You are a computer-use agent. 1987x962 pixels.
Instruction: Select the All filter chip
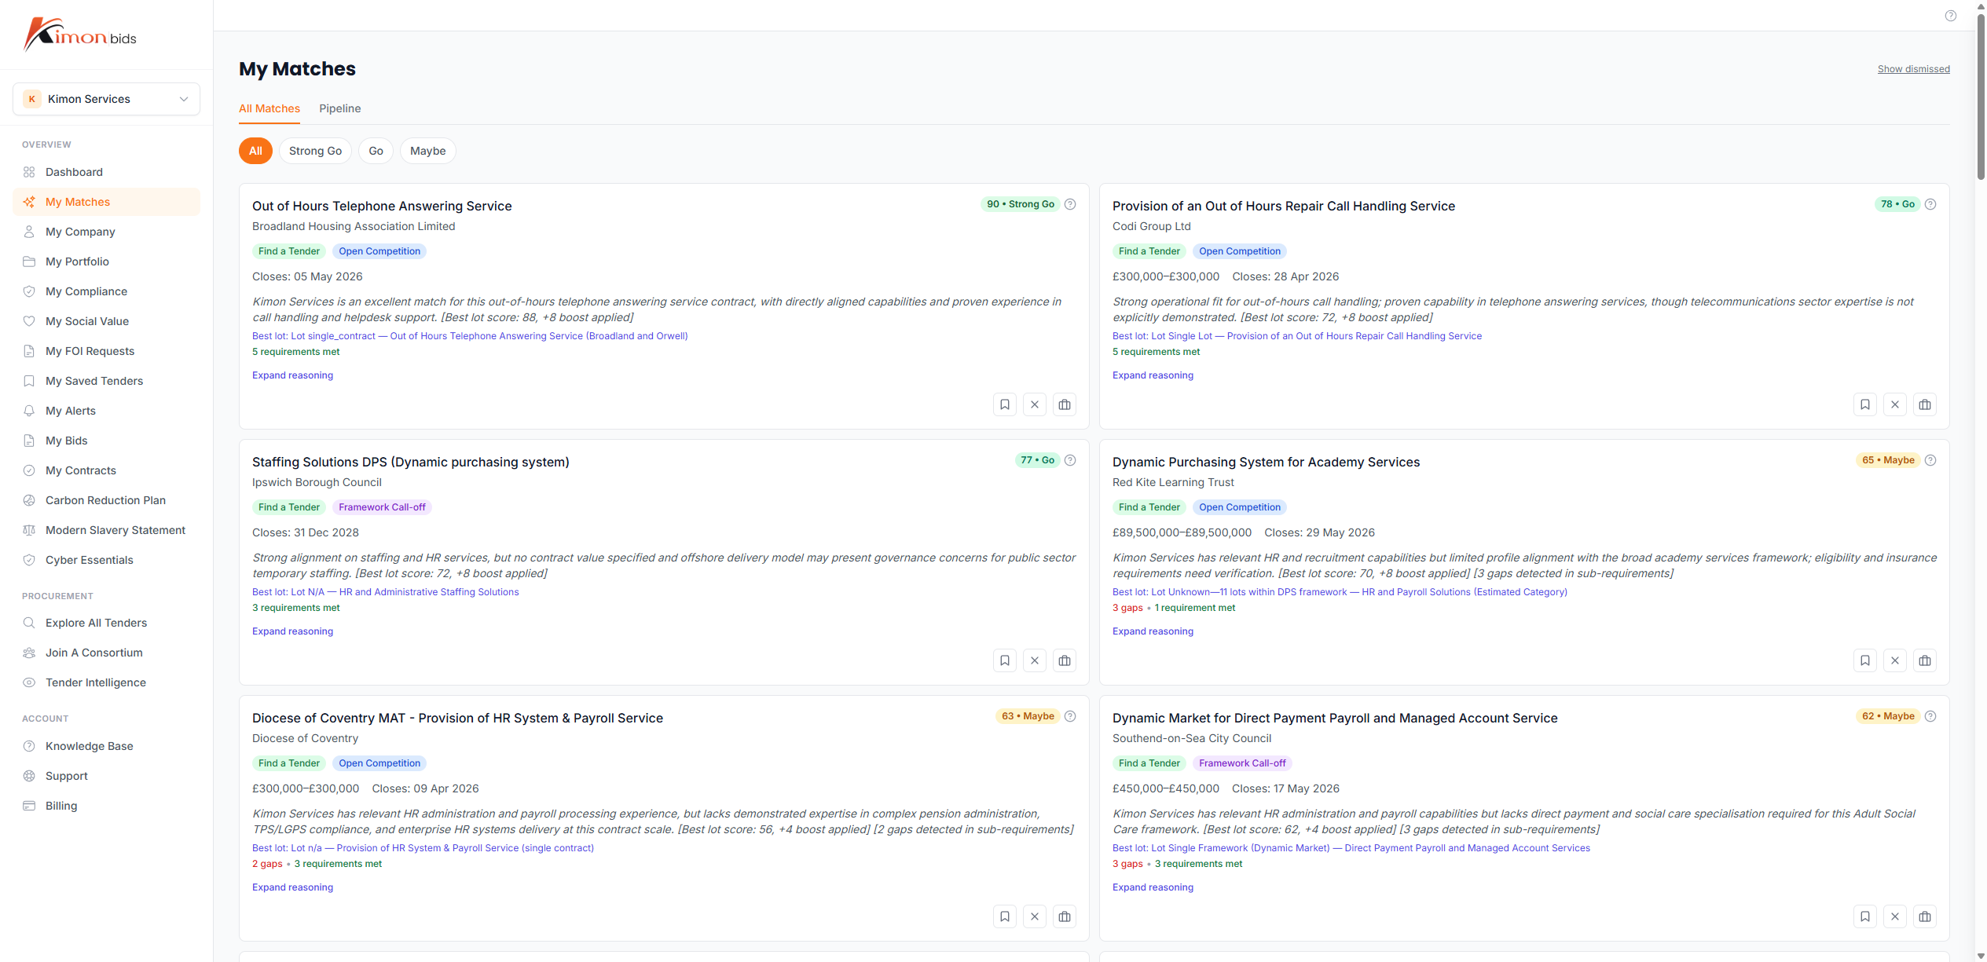[x=255, y=151]
